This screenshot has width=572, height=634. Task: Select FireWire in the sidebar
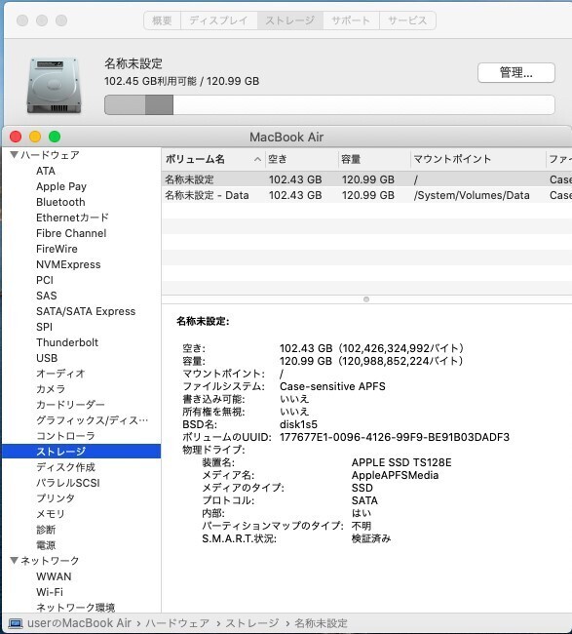coord(57,249)
